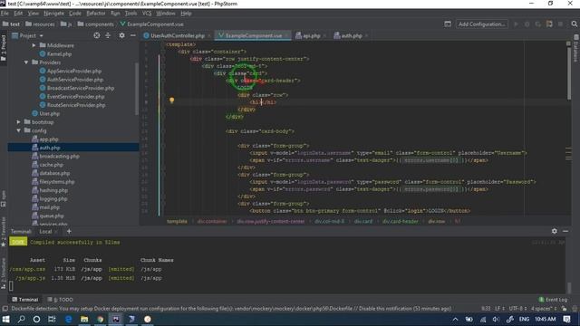Select database.php in config

tap(54, 173)
